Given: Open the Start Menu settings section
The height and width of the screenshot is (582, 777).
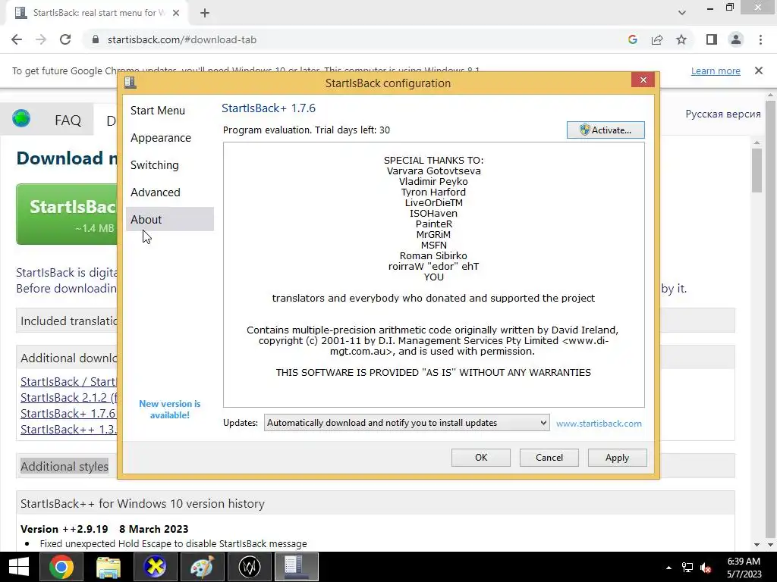Looking at the screenshot, I should (x=158, y=111).
